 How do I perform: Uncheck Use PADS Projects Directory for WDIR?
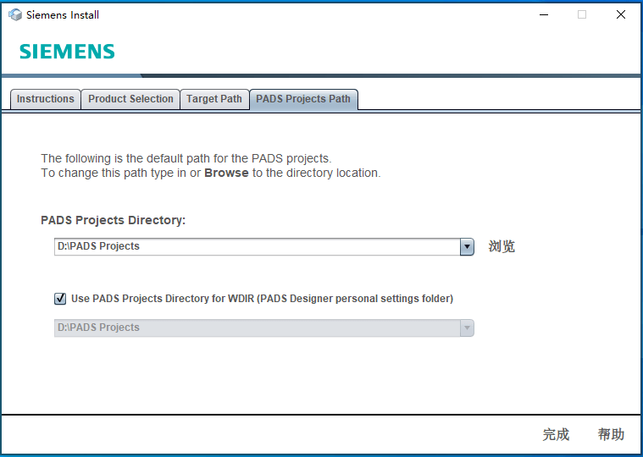(60, 299)
